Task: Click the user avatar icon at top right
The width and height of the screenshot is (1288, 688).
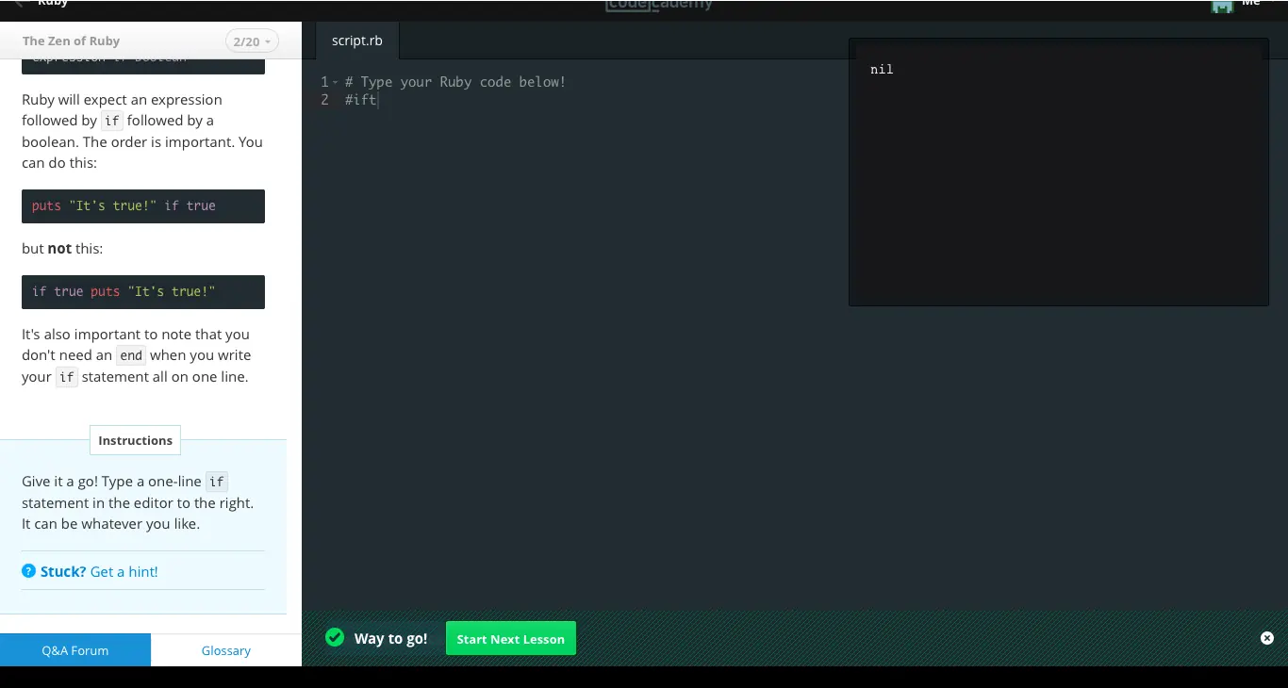Action: coord(1222,6)
